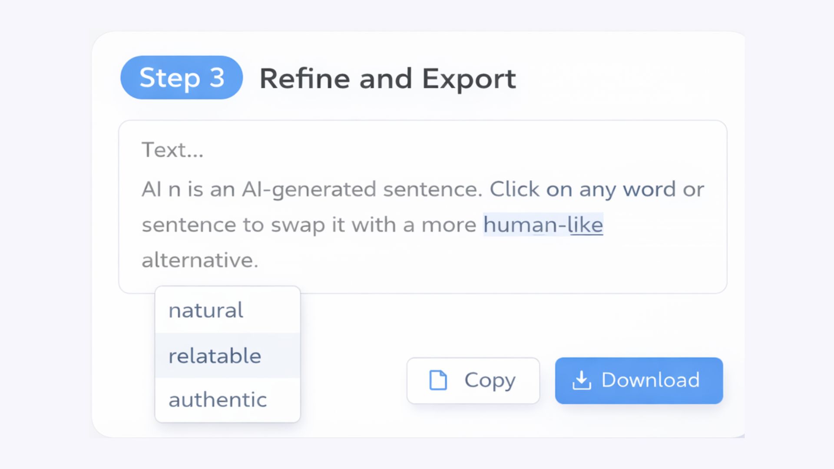The image size is (834, 469).
Task: Click the "Text..." placeholder label
Action: pos(172,150)
